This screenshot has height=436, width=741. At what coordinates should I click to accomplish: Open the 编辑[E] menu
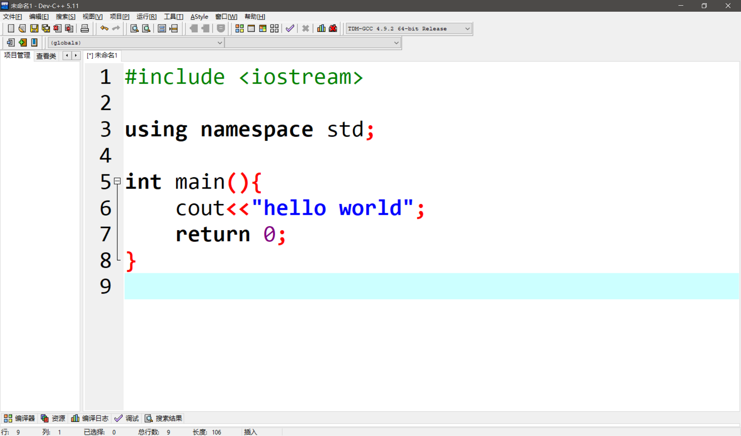click(39, 17)
